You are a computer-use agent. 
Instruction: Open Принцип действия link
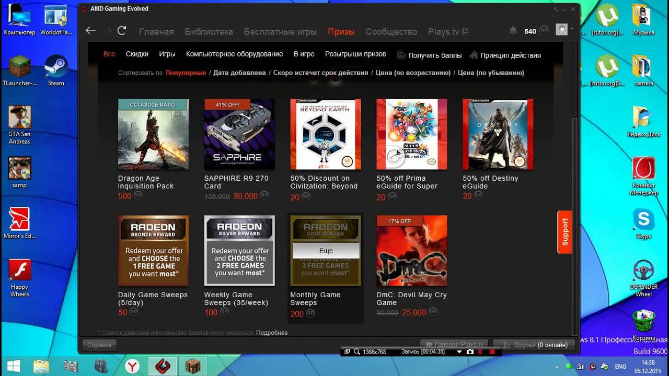click(505, 55)
